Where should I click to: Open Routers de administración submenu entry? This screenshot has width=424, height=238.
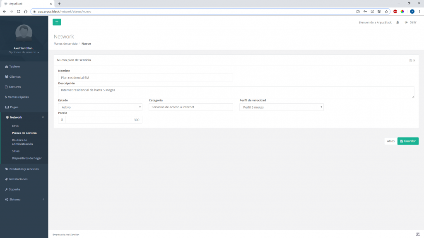point(22,142)
